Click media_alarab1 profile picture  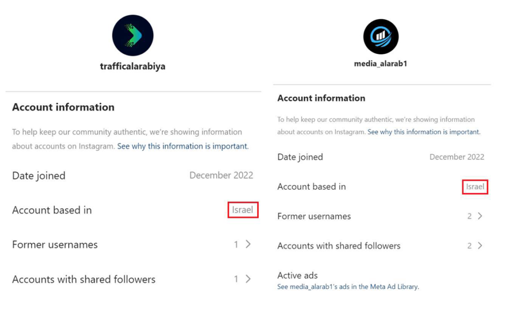coord(381,36)
